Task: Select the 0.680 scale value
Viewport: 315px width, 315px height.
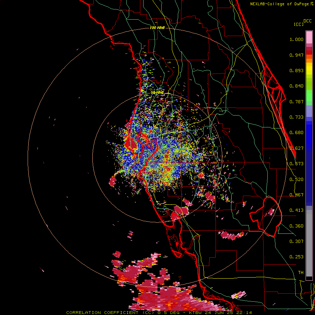Action: (x=296, y=133)
